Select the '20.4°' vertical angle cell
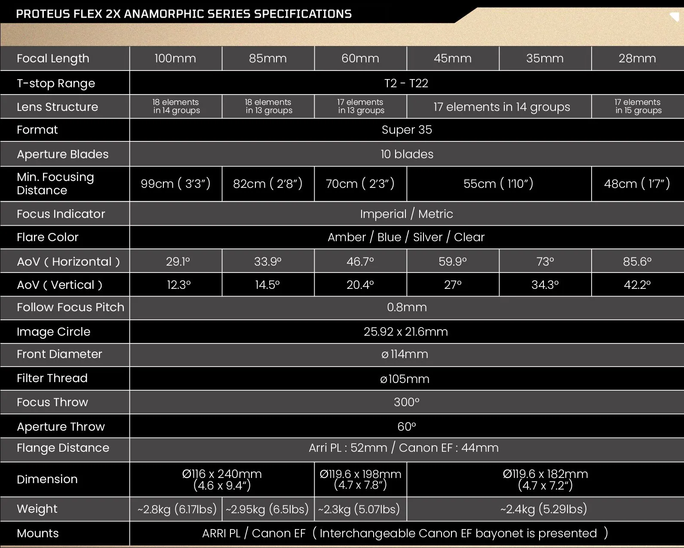 coord(360,285)
